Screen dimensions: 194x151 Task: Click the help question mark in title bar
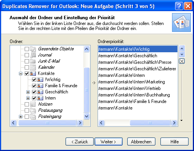pyautogui.click(x=179, y=6)
